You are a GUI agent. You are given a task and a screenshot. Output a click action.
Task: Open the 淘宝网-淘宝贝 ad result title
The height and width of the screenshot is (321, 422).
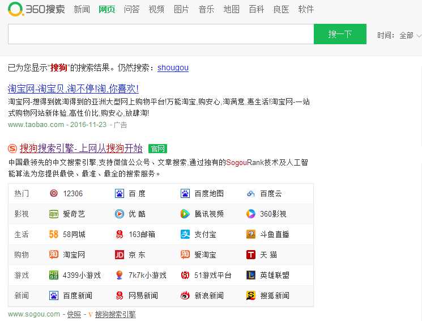coord(73,88)
